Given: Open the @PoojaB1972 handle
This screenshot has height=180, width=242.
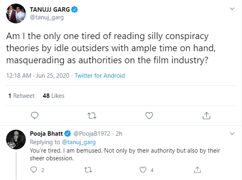Looking at the screenshot, I should 92,134.
